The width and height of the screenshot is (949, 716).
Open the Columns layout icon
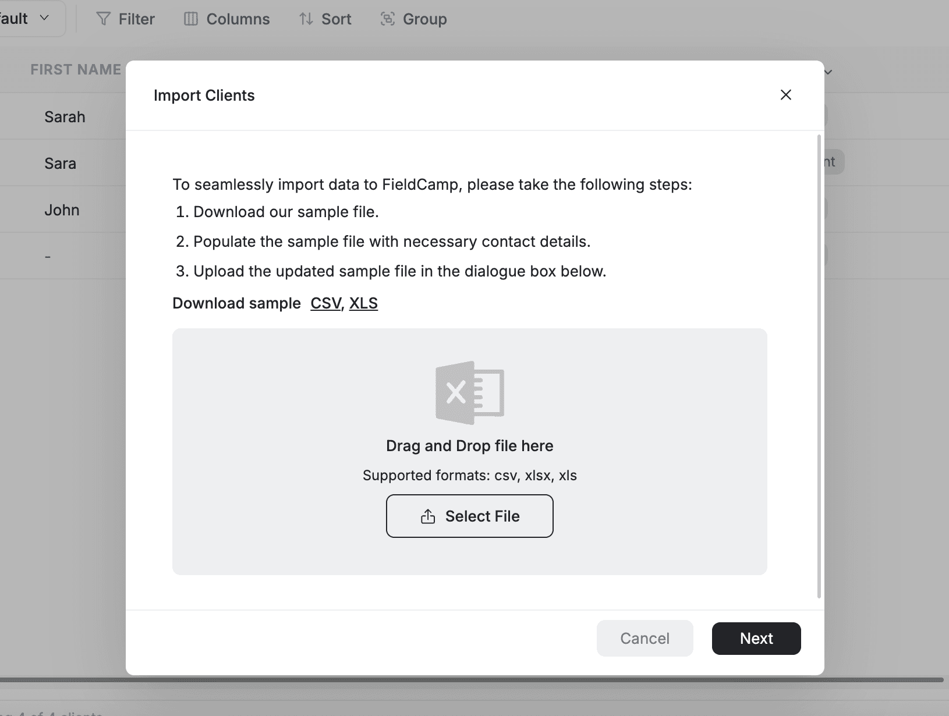point(191,19)
